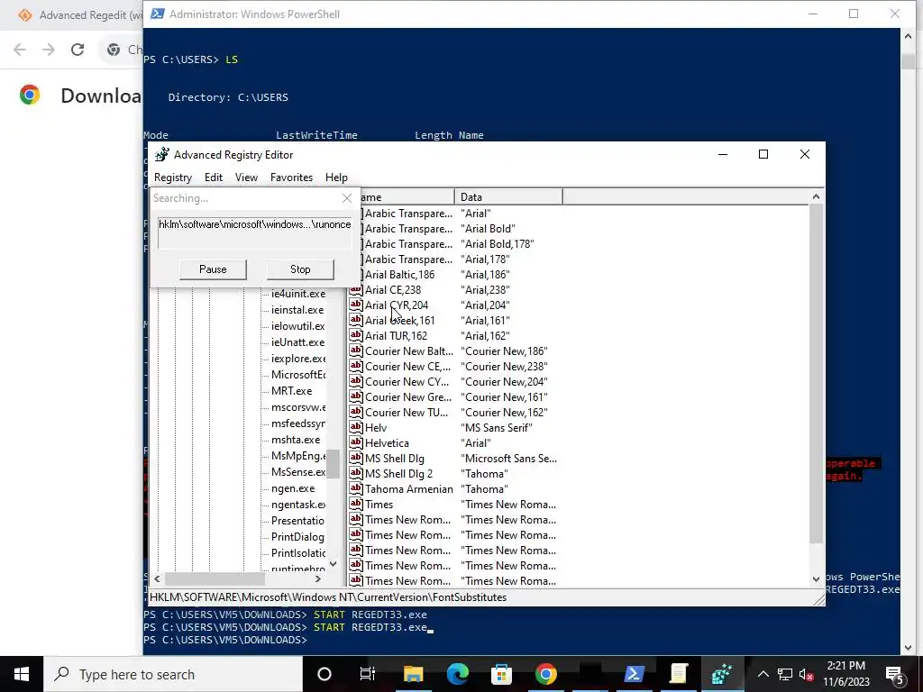Open Cortana from the taskbar
Image resolution: width=923 pixels, height=692 pixels.
click(x=324, y=674)
